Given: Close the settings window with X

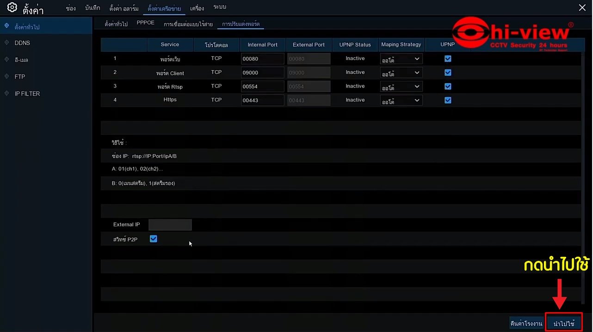Looking at the screenshot, I should click(x=582, y=7).
